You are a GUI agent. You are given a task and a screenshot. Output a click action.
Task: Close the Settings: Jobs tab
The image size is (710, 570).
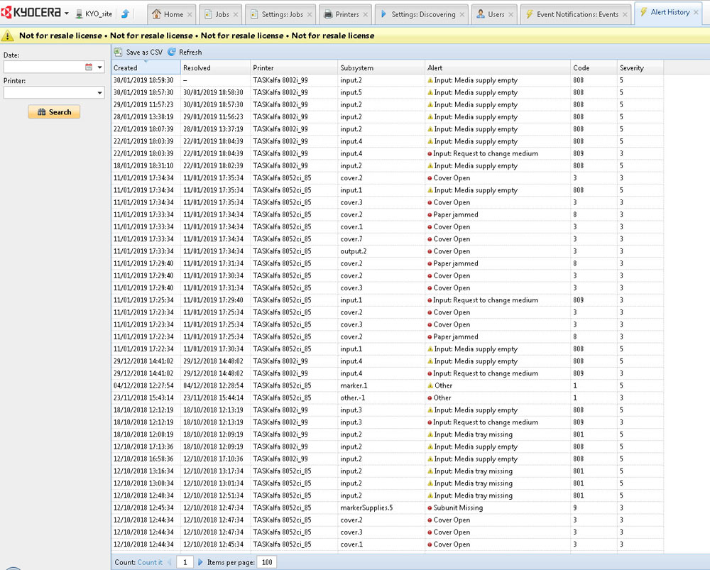310,14
